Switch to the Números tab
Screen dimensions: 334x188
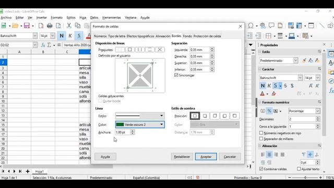tap(100, 36)
